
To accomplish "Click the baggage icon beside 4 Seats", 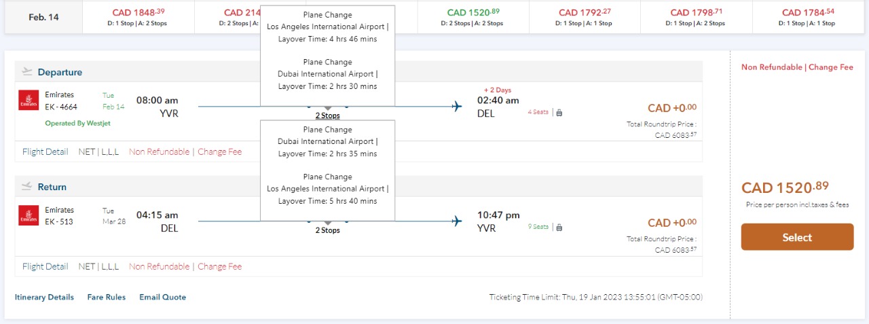I will [559, 113].
